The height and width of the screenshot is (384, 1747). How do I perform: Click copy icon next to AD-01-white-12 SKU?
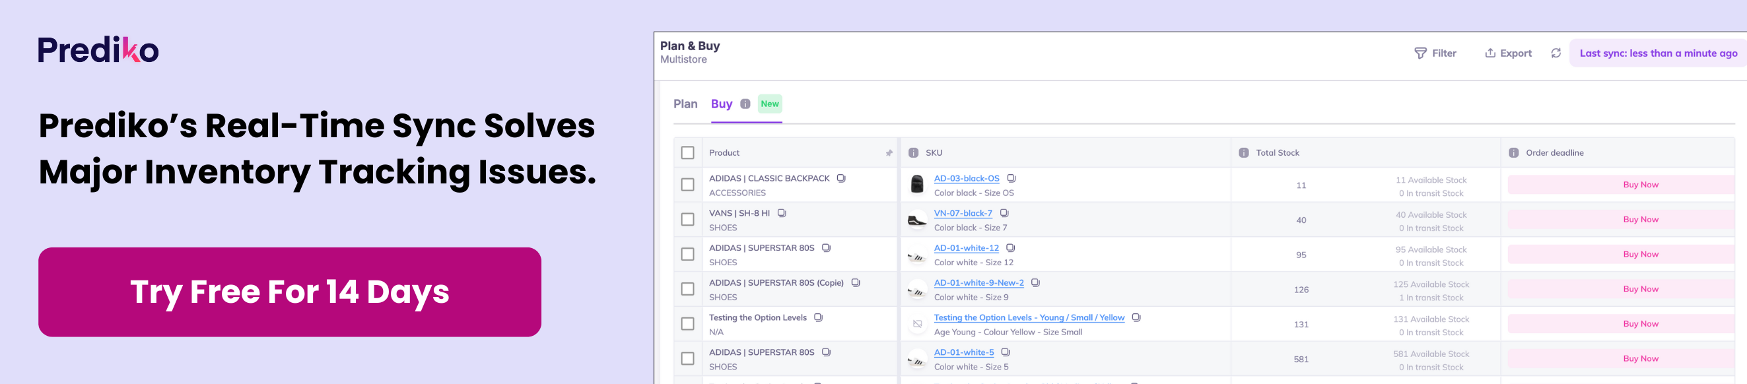1010,248
